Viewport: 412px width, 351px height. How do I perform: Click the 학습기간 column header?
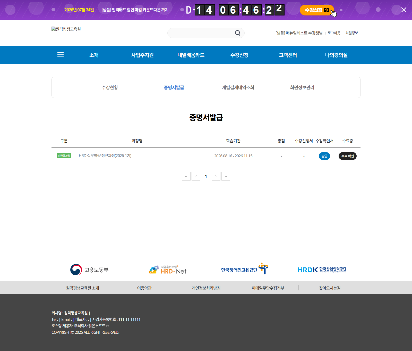(233, 141)
